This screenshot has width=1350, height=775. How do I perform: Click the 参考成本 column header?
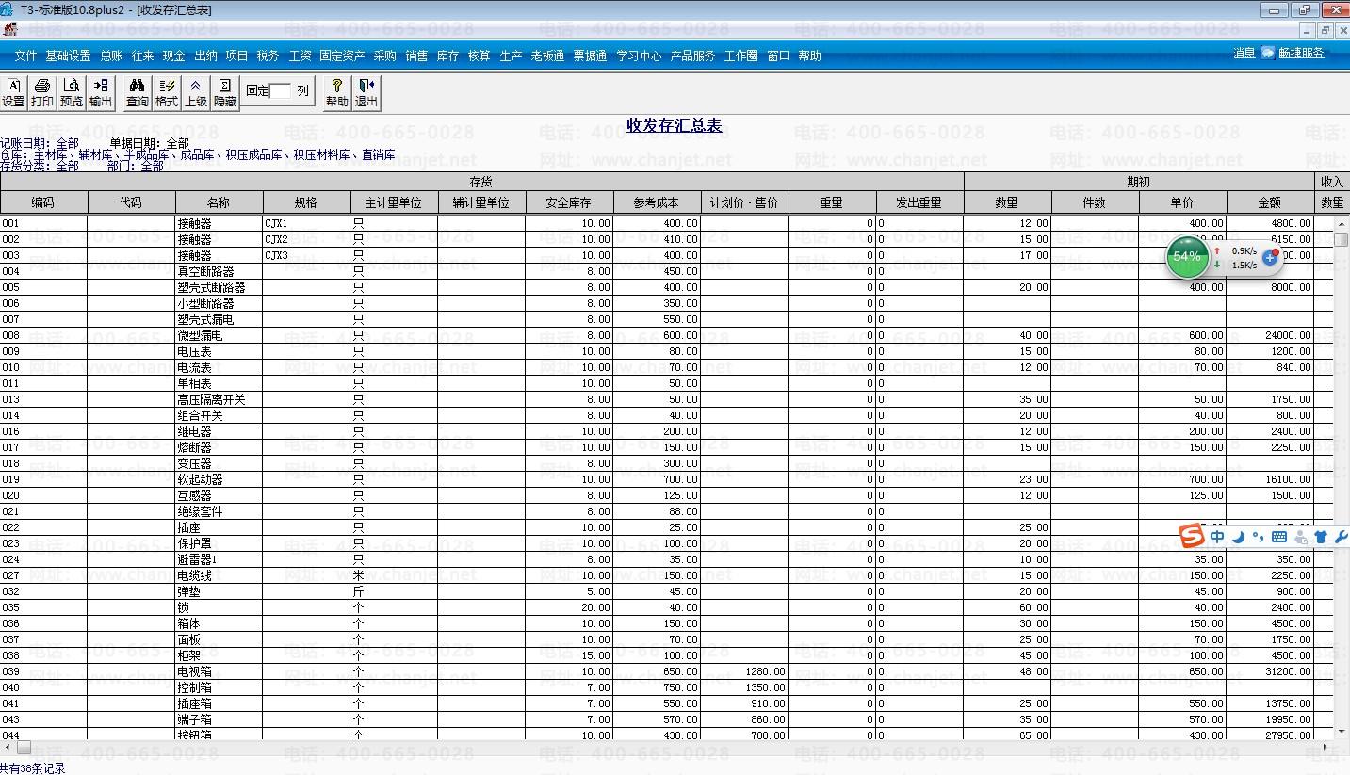click(x=657, y=202)
